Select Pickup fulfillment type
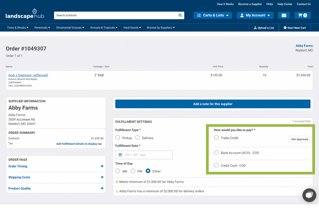Image resolution: width=319 pixels, height=212 pixels. click(x=117, y=138)
